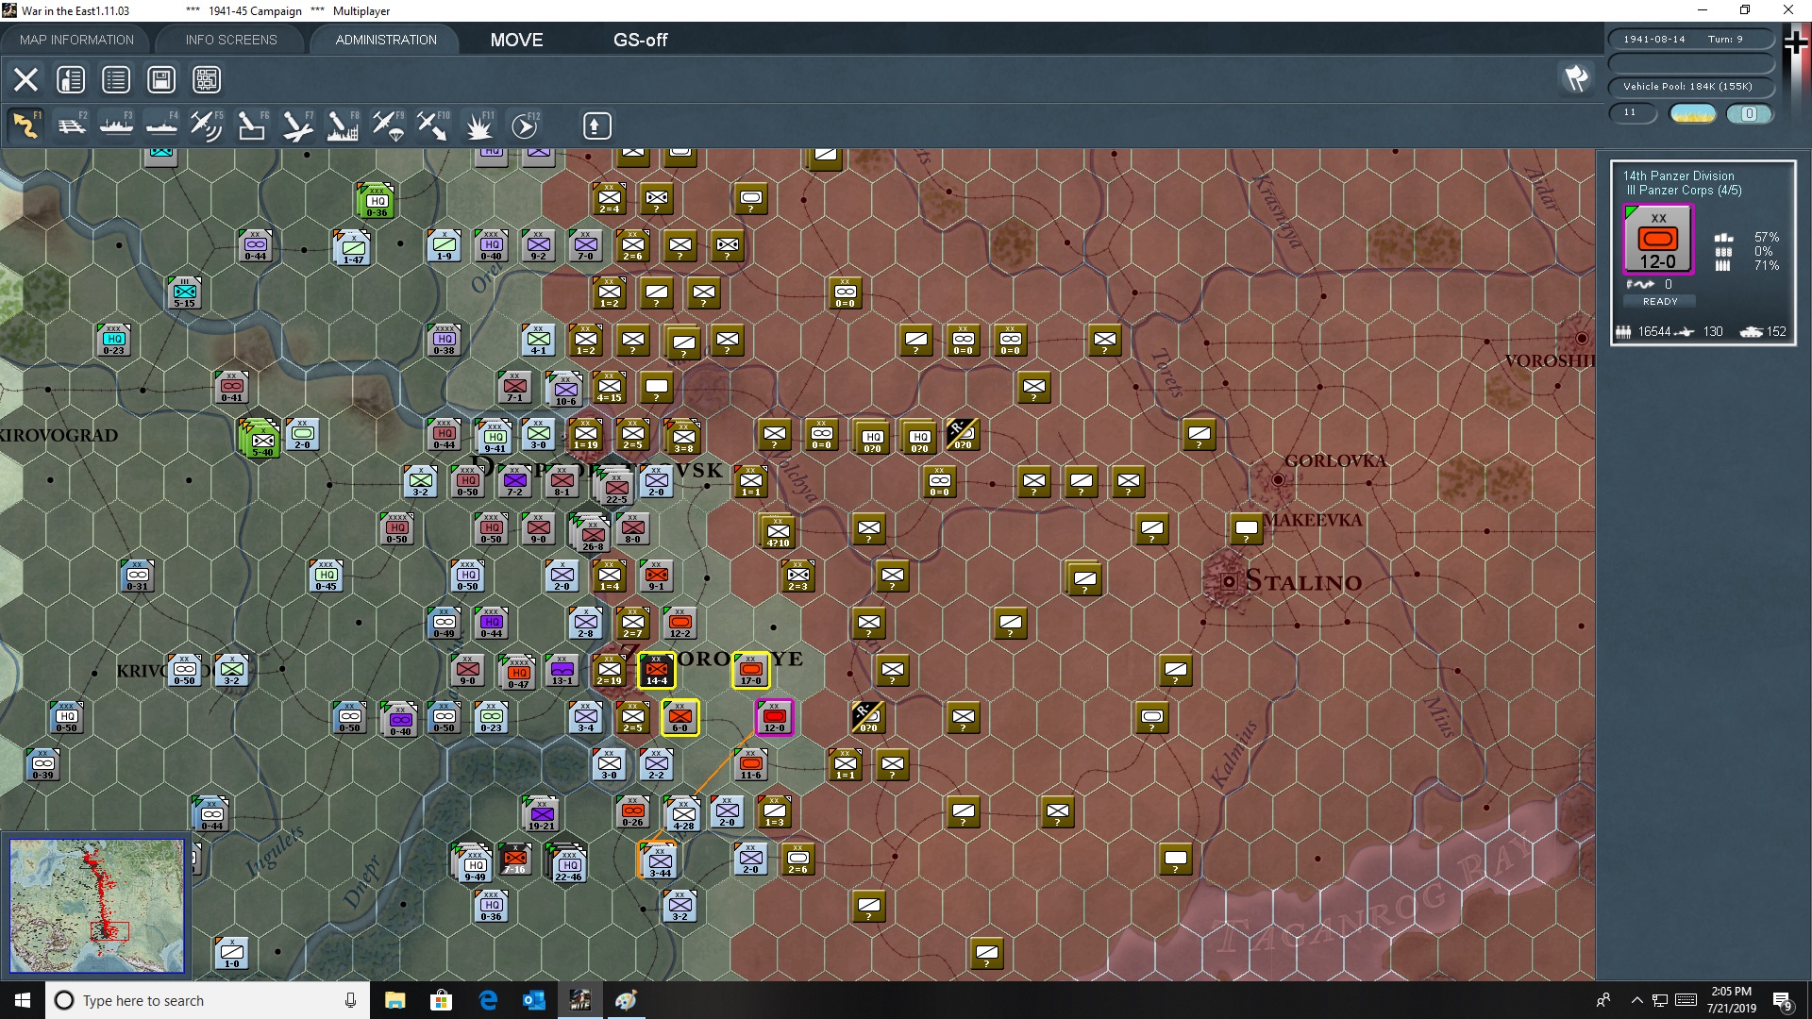Toggle the light-blue 0 indicator pill

coord(1749,114)
